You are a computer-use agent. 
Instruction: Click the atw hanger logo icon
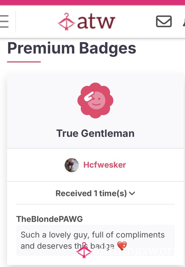click(66, 22)
